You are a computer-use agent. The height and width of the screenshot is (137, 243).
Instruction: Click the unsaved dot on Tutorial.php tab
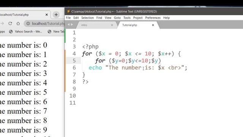(x=153, y=25)
